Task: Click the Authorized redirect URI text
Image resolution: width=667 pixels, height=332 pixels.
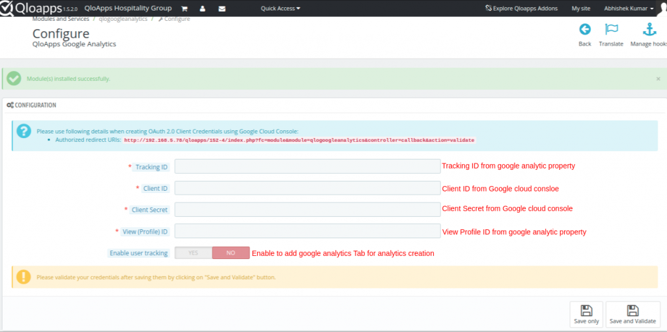Action: [x=298, y=140]
